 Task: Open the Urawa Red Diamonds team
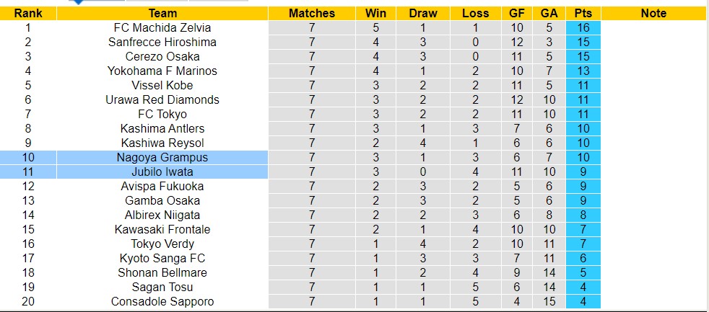pos(162,99)
